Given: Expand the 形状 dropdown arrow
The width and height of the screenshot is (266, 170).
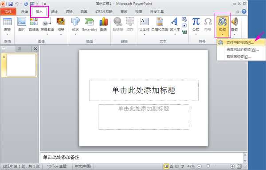Looking at the screenshot, I should 75,34.
